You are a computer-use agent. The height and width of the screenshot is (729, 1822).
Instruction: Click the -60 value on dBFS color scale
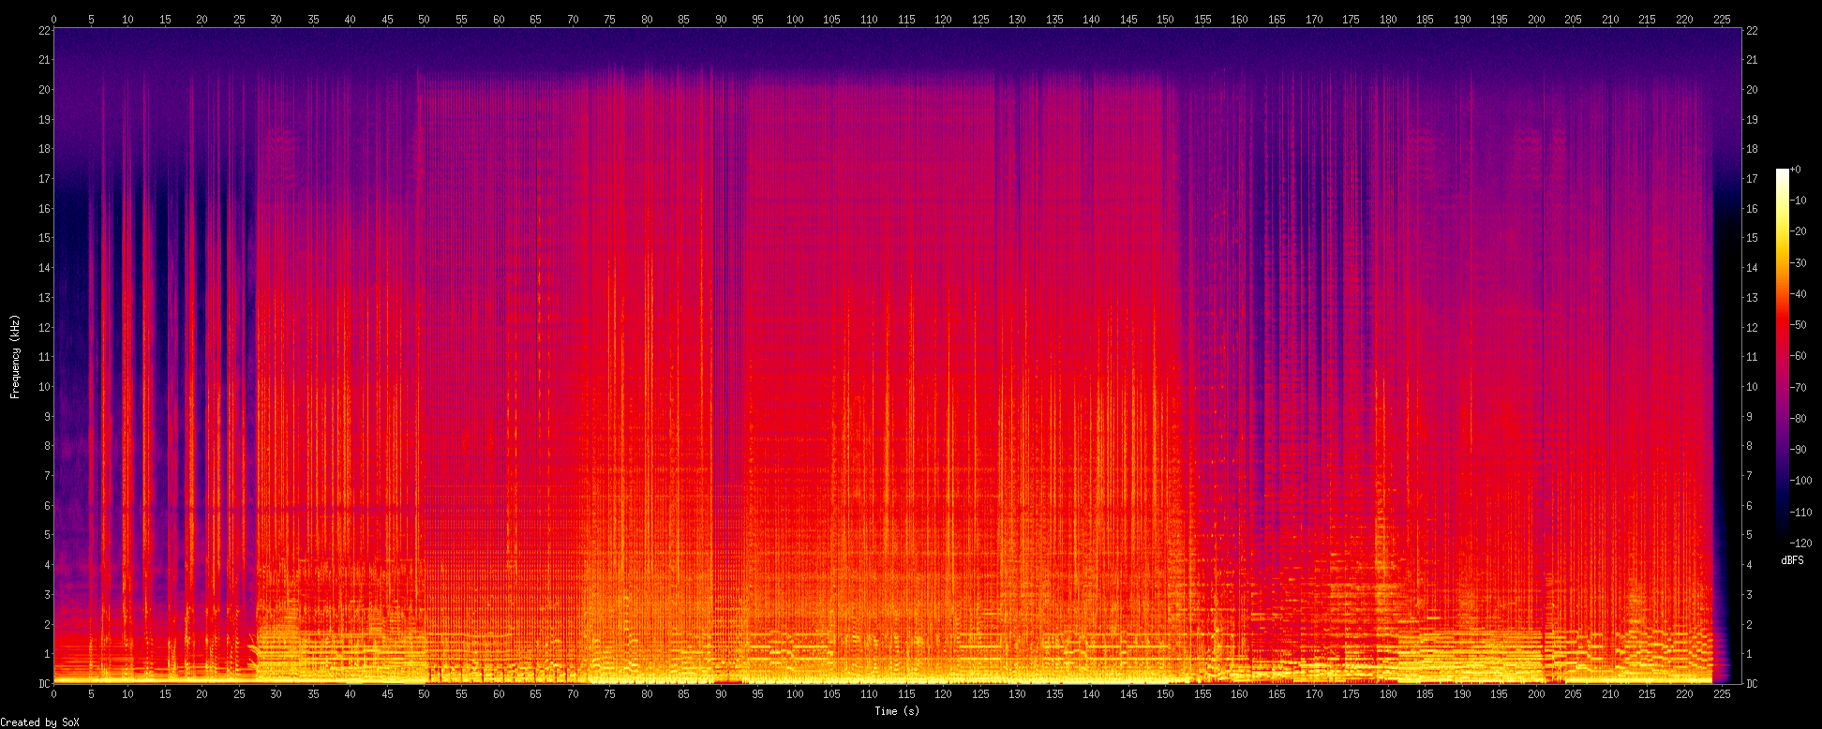pos(1799,356)
